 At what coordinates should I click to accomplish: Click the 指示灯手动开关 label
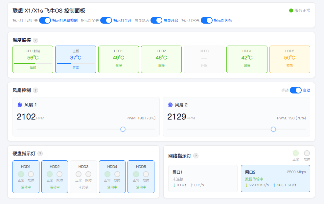coord(25,20)
